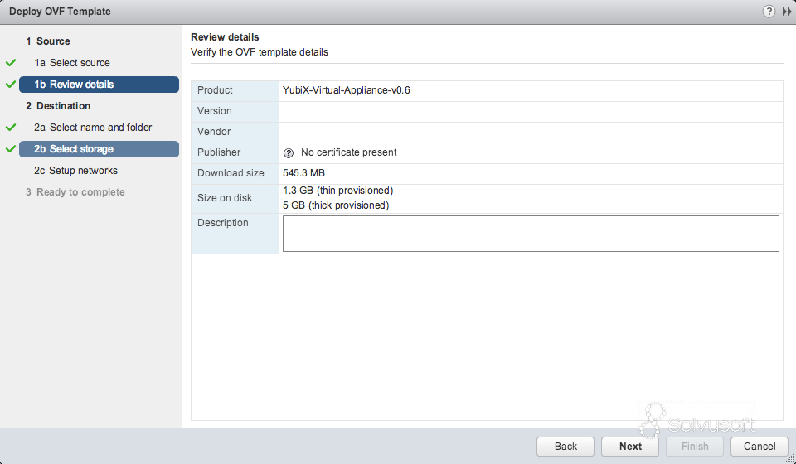Click green checkmark beside Select source
796x464 pixels.
pos(11,63)
